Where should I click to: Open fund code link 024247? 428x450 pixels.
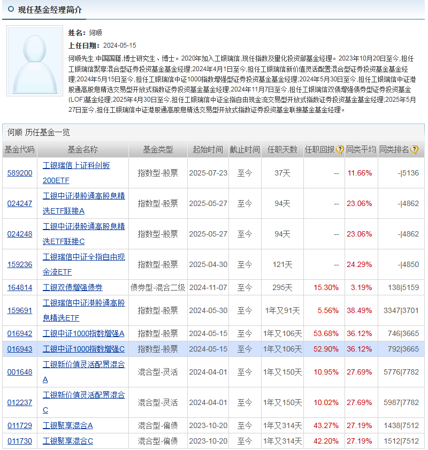point(20,203)
